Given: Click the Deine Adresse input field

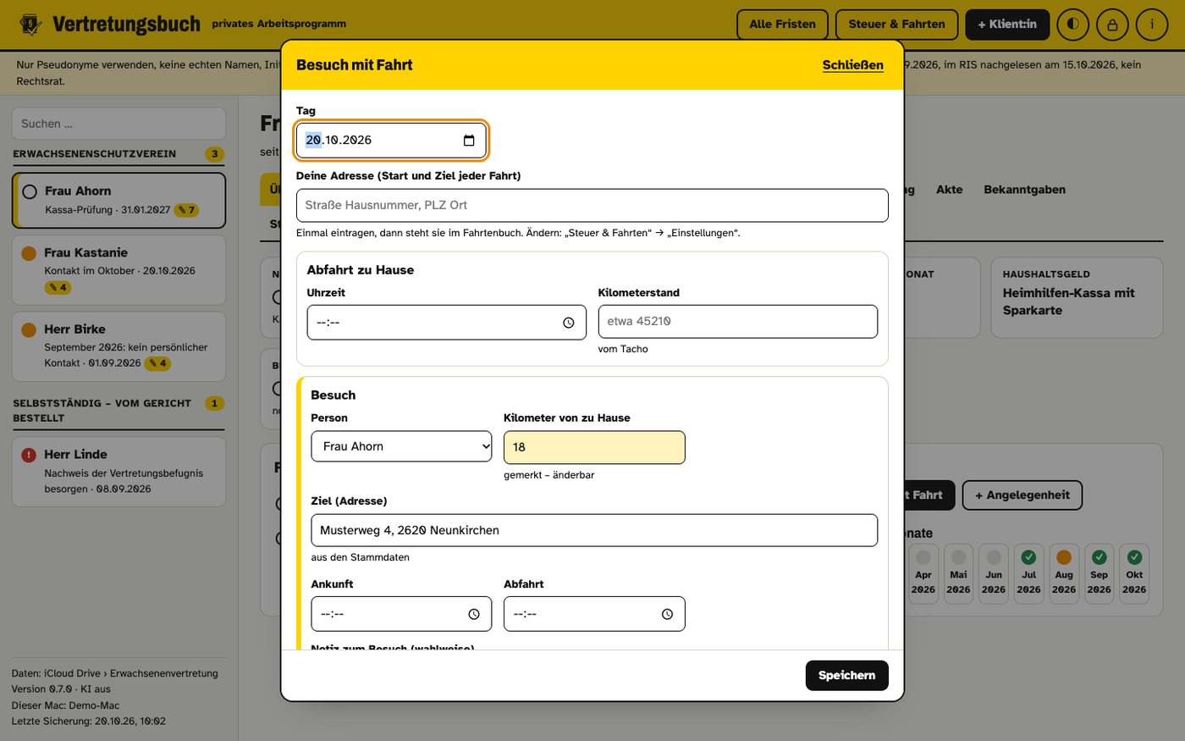Looking at the screenshot, I should click(592, 206).
